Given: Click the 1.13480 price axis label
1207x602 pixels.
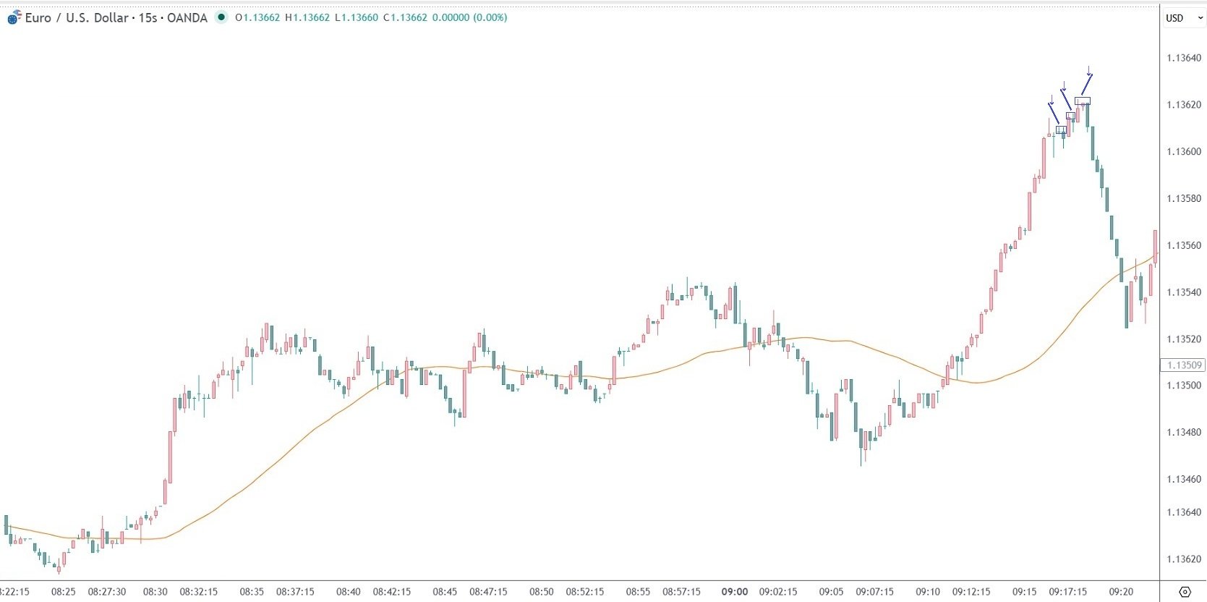Looking at the screenshot, I should [1184, 433].
